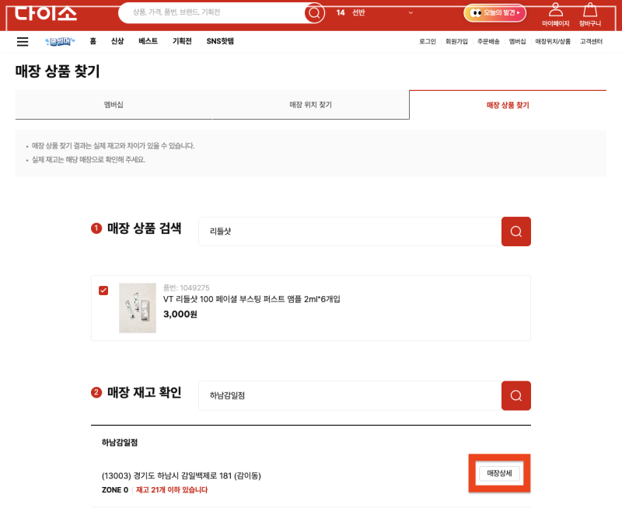Click the top header search input field
Screen dimensions: 622x529
point(212,12)
